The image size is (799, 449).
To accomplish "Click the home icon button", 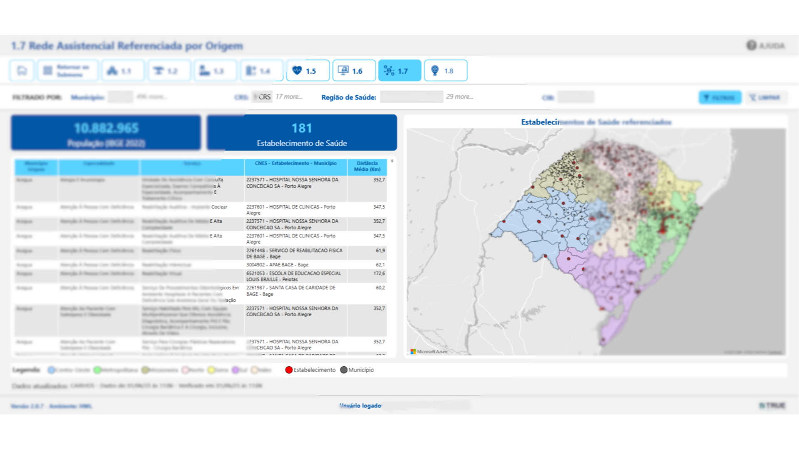I will pos(22,71).
